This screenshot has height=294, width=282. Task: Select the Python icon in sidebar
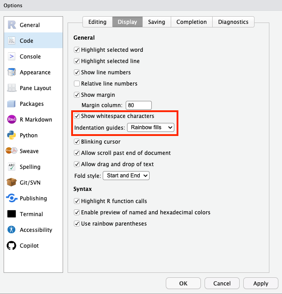(12, 136)
